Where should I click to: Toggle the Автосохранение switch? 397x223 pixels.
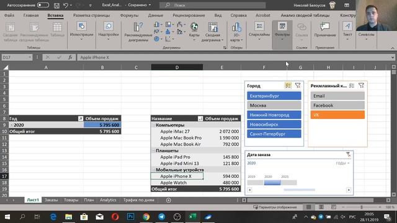[43, 5]
